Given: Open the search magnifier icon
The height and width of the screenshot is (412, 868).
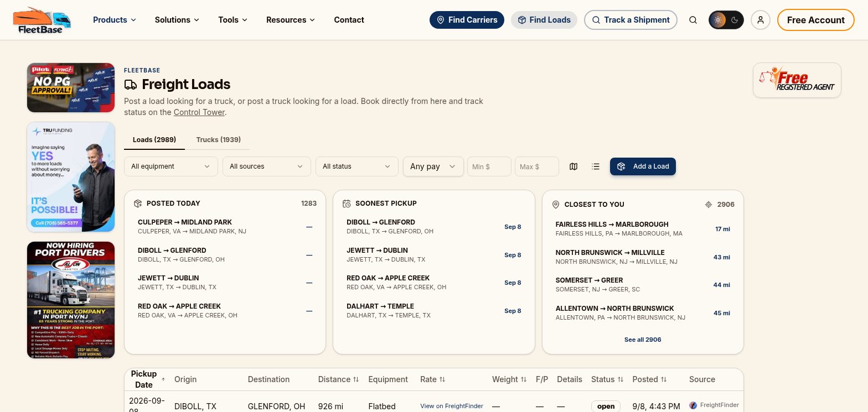Looking at the screenshot, I should coord(693,20).
